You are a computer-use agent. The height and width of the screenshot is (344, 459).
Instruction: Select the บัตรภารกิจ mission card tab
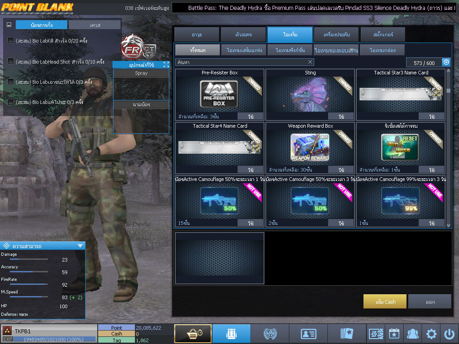[41, 25]
